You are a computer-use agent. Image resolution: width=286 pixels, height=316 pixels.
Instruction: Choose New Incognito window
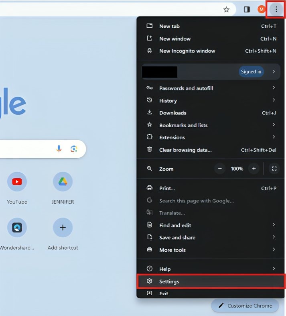click(x=211, y=51)
